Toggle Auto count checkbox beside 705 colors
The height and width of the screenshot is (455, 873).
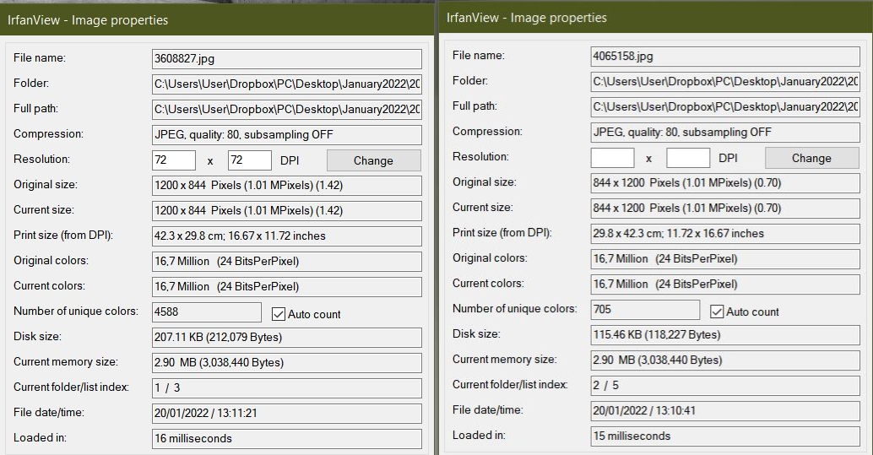[717, 311]
